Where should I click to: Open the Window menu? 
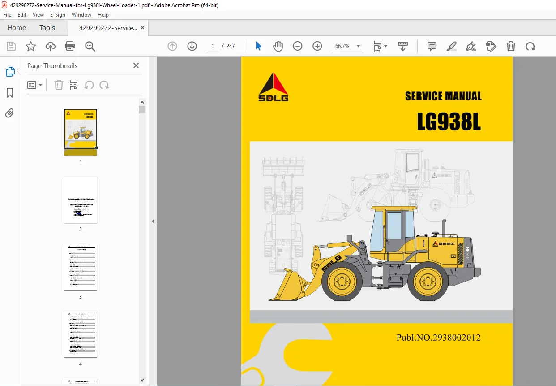click(x=81, y=15)
